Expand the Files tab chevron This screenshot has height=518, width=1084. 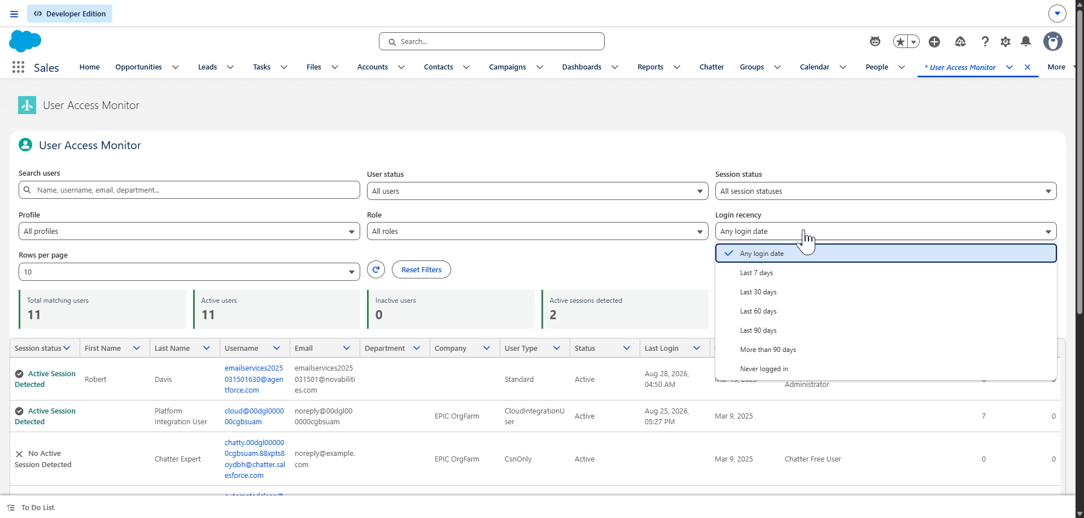click(335, 67)
